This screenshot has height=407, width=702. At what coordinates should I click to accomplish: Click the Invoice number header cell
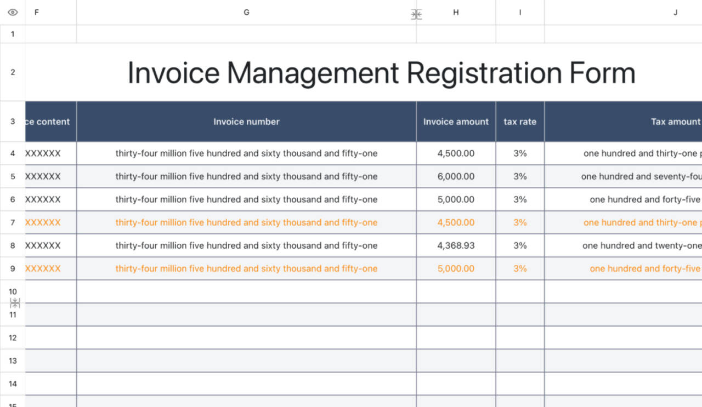[x=246, y=122]
